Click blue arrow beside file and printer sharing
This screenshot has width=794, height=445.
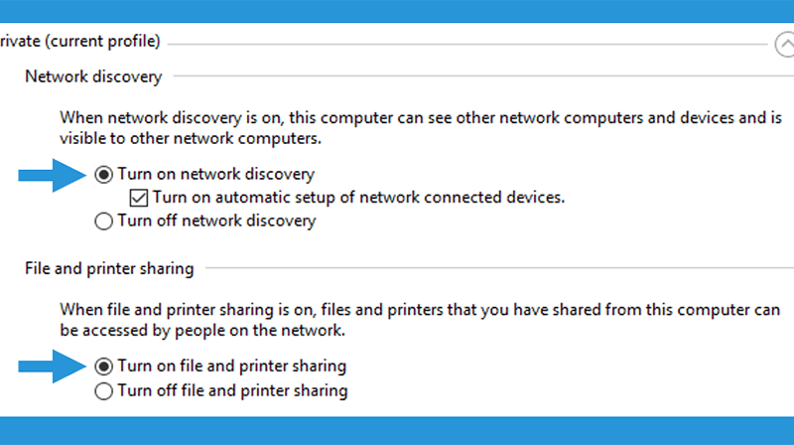pyautogui.click(x=53, y=367)
